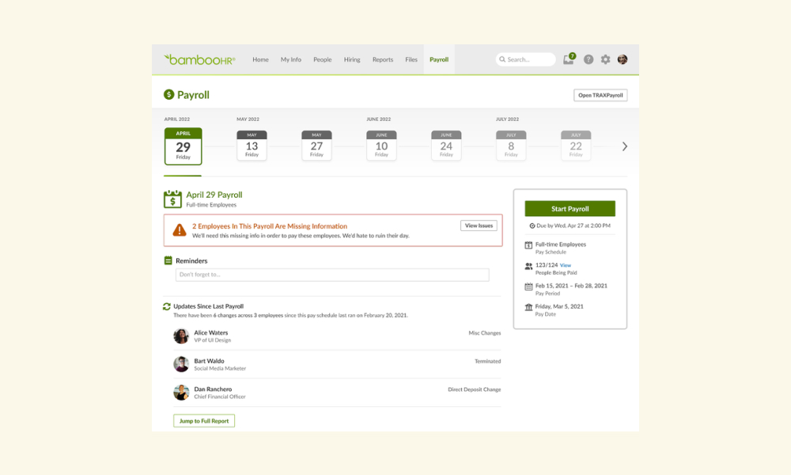Click the Payroll dollar sign icon

(x=169, y=94)
